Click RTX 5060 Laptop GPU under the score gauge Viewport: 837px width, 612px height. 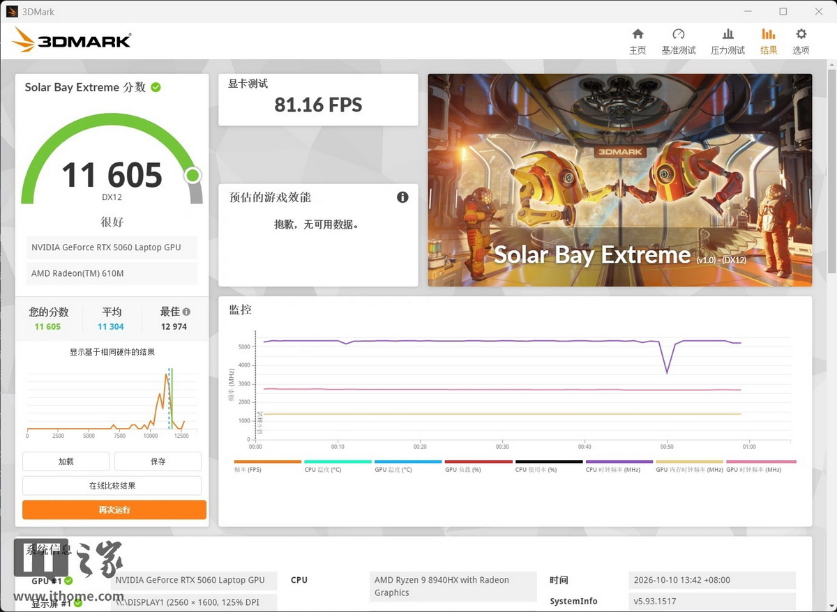pos(112,247)
